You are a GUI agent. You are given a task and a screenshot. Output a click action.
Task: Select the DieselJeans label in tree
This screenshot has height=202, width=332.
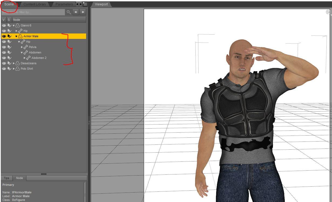click(28, 63)
